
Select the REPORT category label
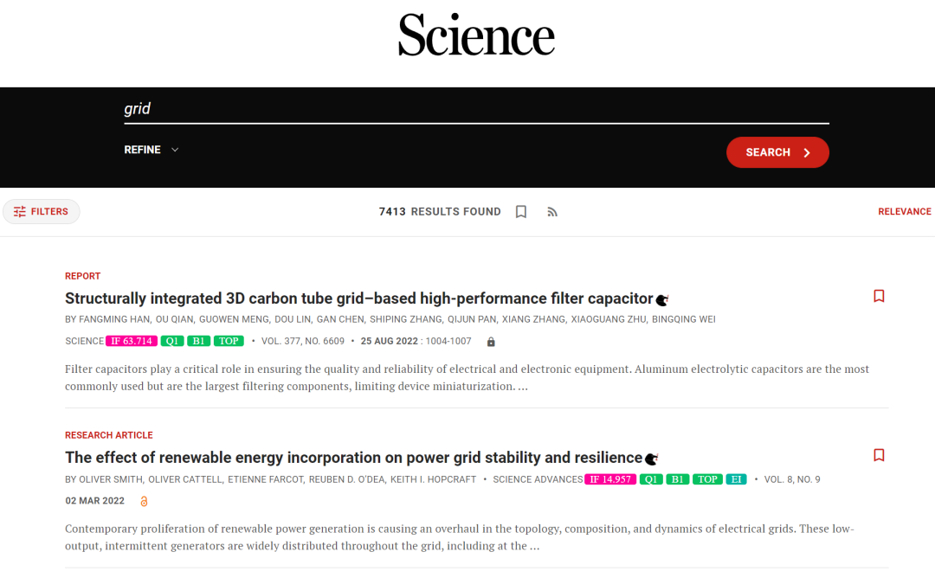[82, 275]
